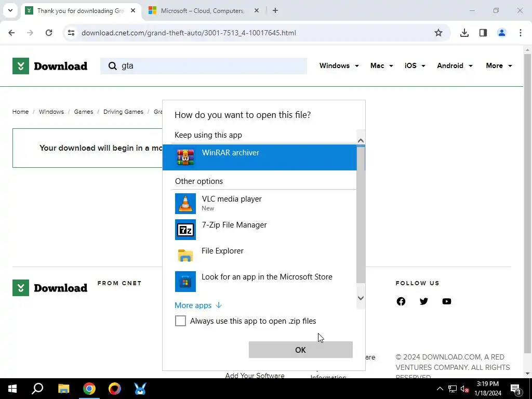This screenshot has height=399, width=532.
Task: Open the blue rabbit app in taskbar
Action: click(140, 389)
